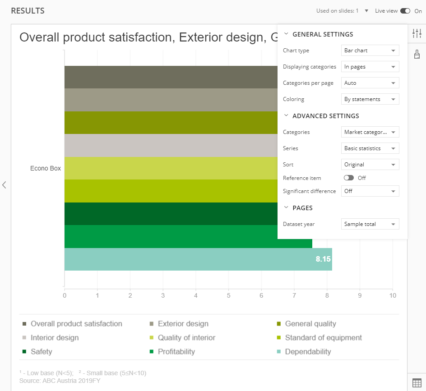Click the Source: ABC Austria 2019FY note

[60, 381]
